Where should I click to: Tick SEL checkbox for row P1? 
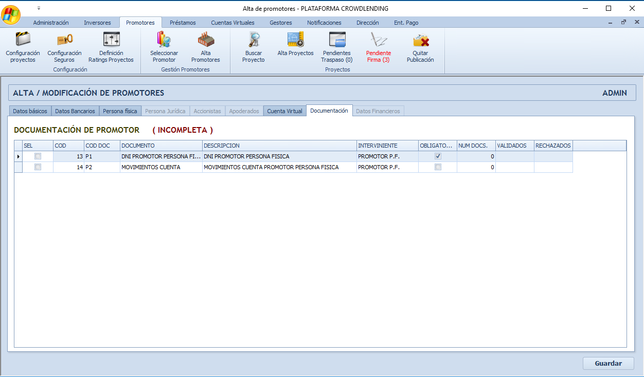(38, 156)
